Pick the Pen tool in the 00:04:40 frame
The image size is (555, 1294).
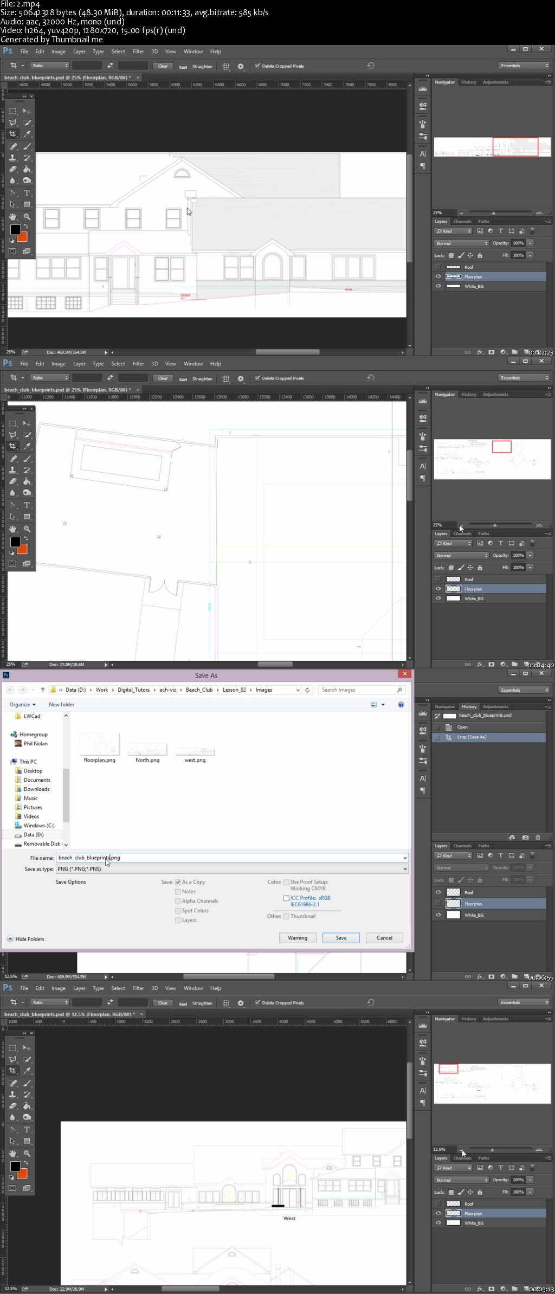[12, 505]
